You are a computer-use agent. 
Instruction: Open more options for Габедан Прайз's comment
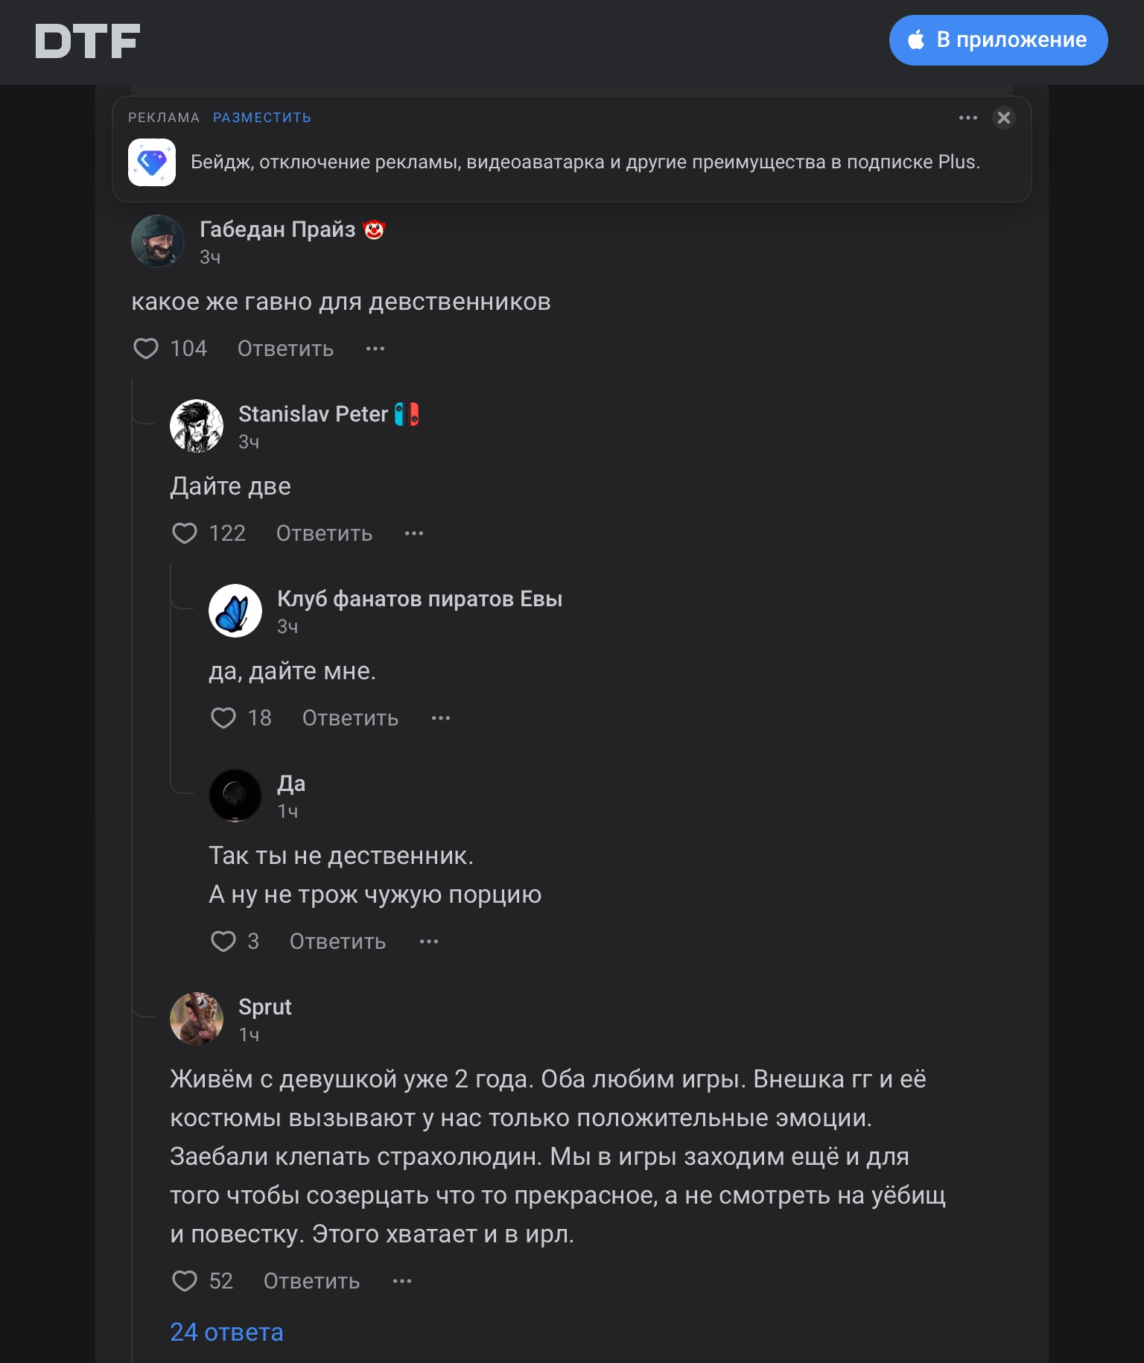(x=375, y=349)
